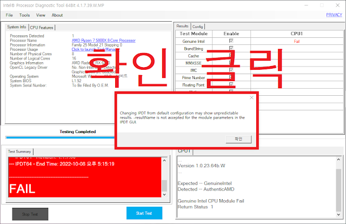Click the IPDT64 End Time line

(x=62, y=164)
